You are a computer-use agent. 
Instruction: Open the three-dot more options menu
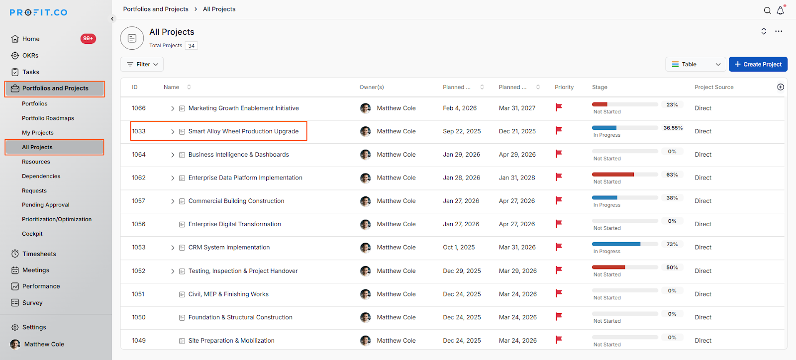779,31
